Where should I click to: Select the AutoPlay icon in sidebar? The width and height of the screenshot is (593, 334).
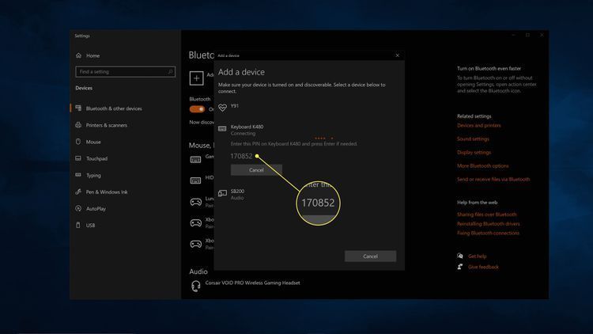[78, 208]
